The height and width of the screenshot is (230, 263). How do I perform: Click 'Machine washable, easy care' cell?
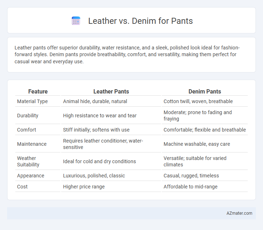[x=197, y=144]
